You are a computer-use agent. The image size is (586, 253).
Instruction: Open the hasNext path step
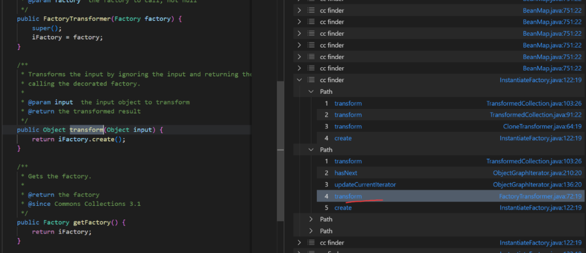pyautogui.click(x=346, y=173)
